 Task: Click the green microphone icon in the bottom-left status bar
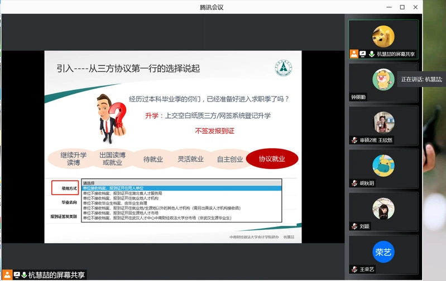point(24,275)
